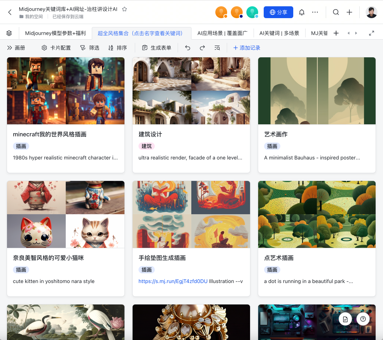Click the 艺术画作 card title
The height and width of the screenshot is (340, 383).
(x=276, y=134)
